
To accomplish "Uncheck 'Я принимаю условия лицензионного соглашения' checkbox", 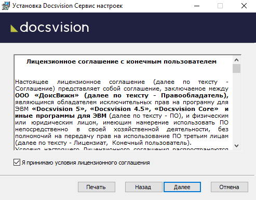I will pos(17,162).
